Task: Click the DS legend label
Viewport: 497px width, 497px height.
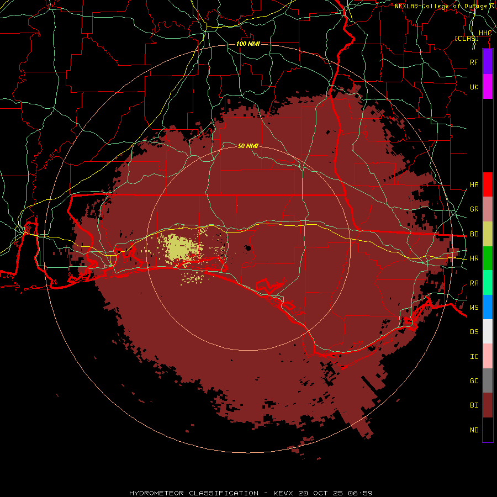Action: tap(474, 331)
